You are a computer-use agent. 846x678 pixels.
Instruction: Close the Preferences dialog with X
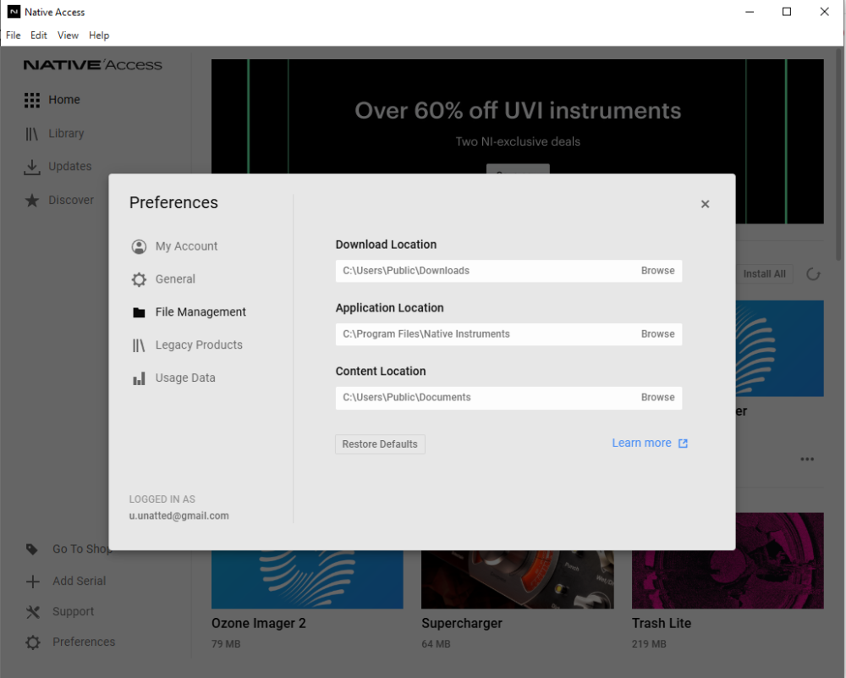click(705, 204)
